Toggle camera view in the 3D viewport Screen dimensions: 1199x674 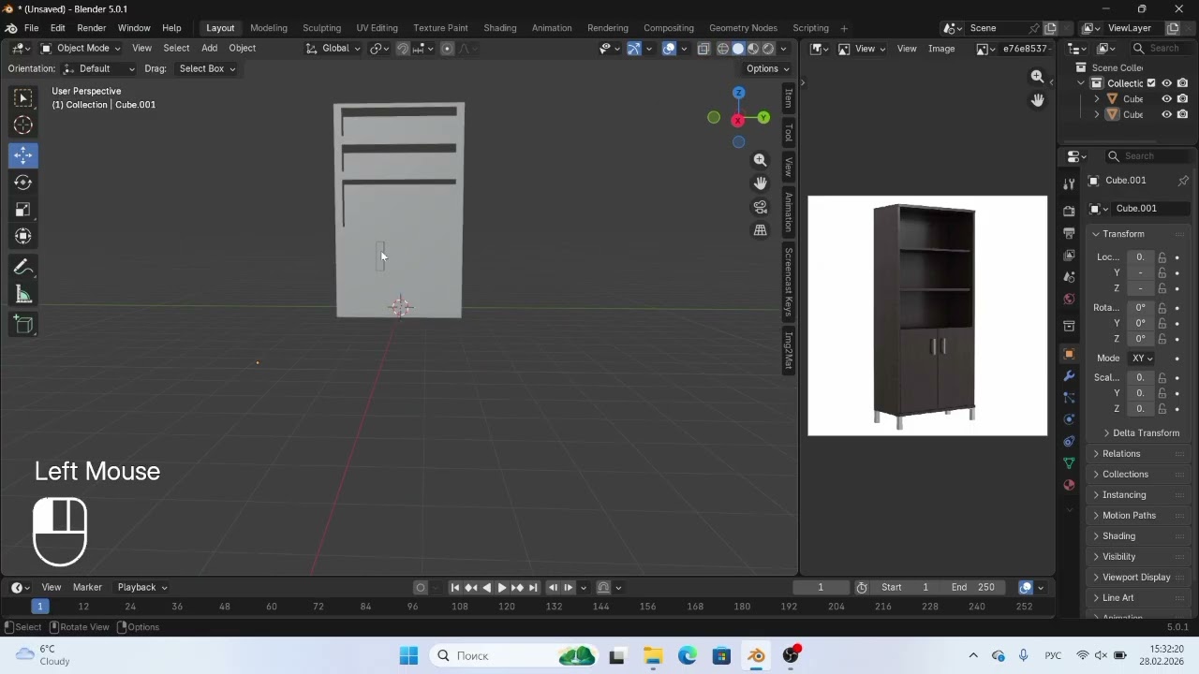click(x=760, y=207)
